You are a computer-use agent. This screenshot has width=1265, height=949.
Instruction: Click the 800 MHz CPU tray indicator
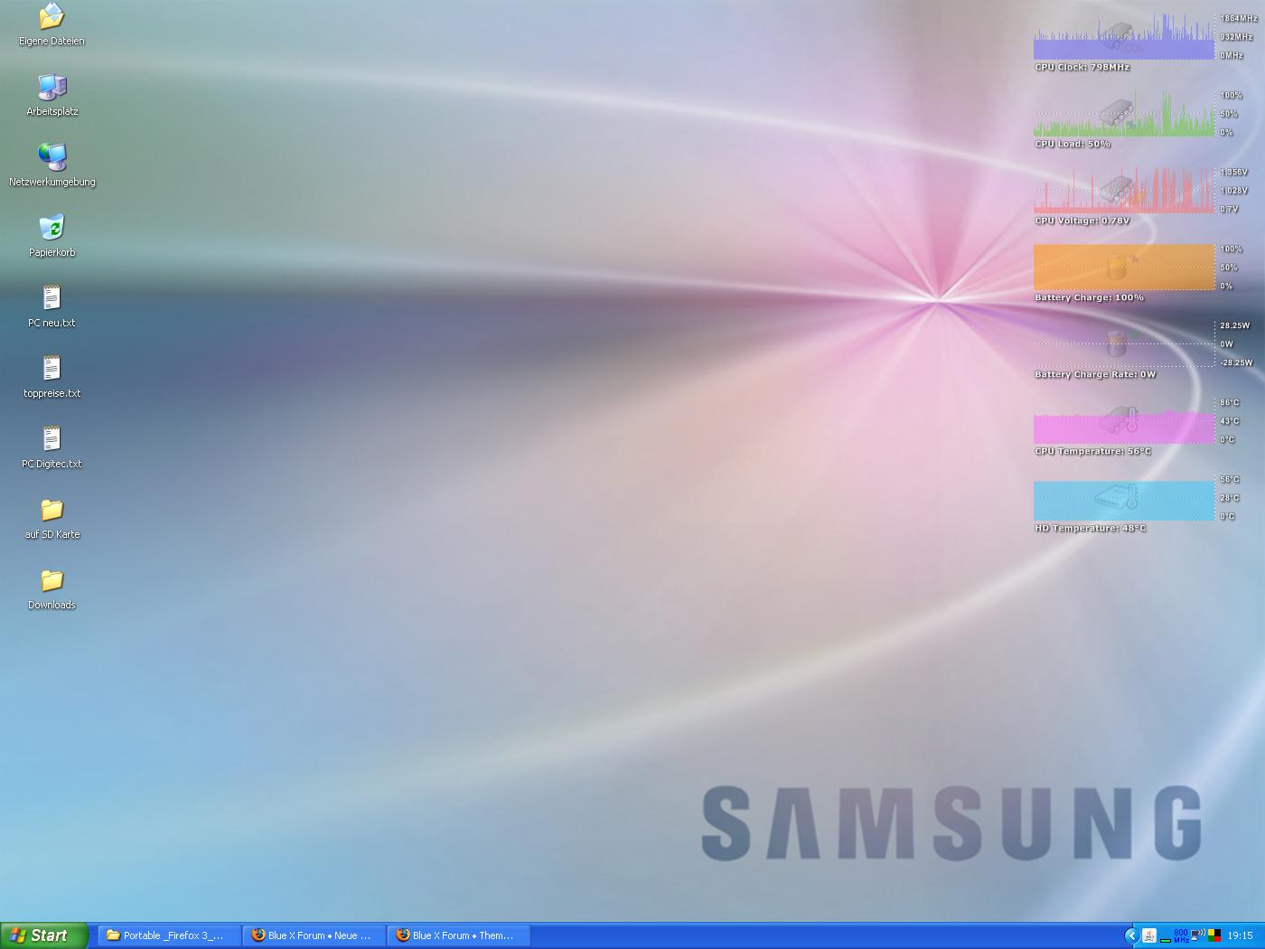coord(1180,935)
